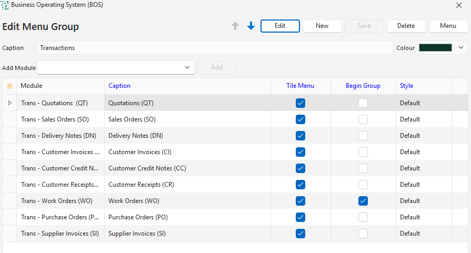Enable Begin Group for Sales Orders (SO)
The width and height of the screenshot is (471, 253).
click(x=363, y=119)
